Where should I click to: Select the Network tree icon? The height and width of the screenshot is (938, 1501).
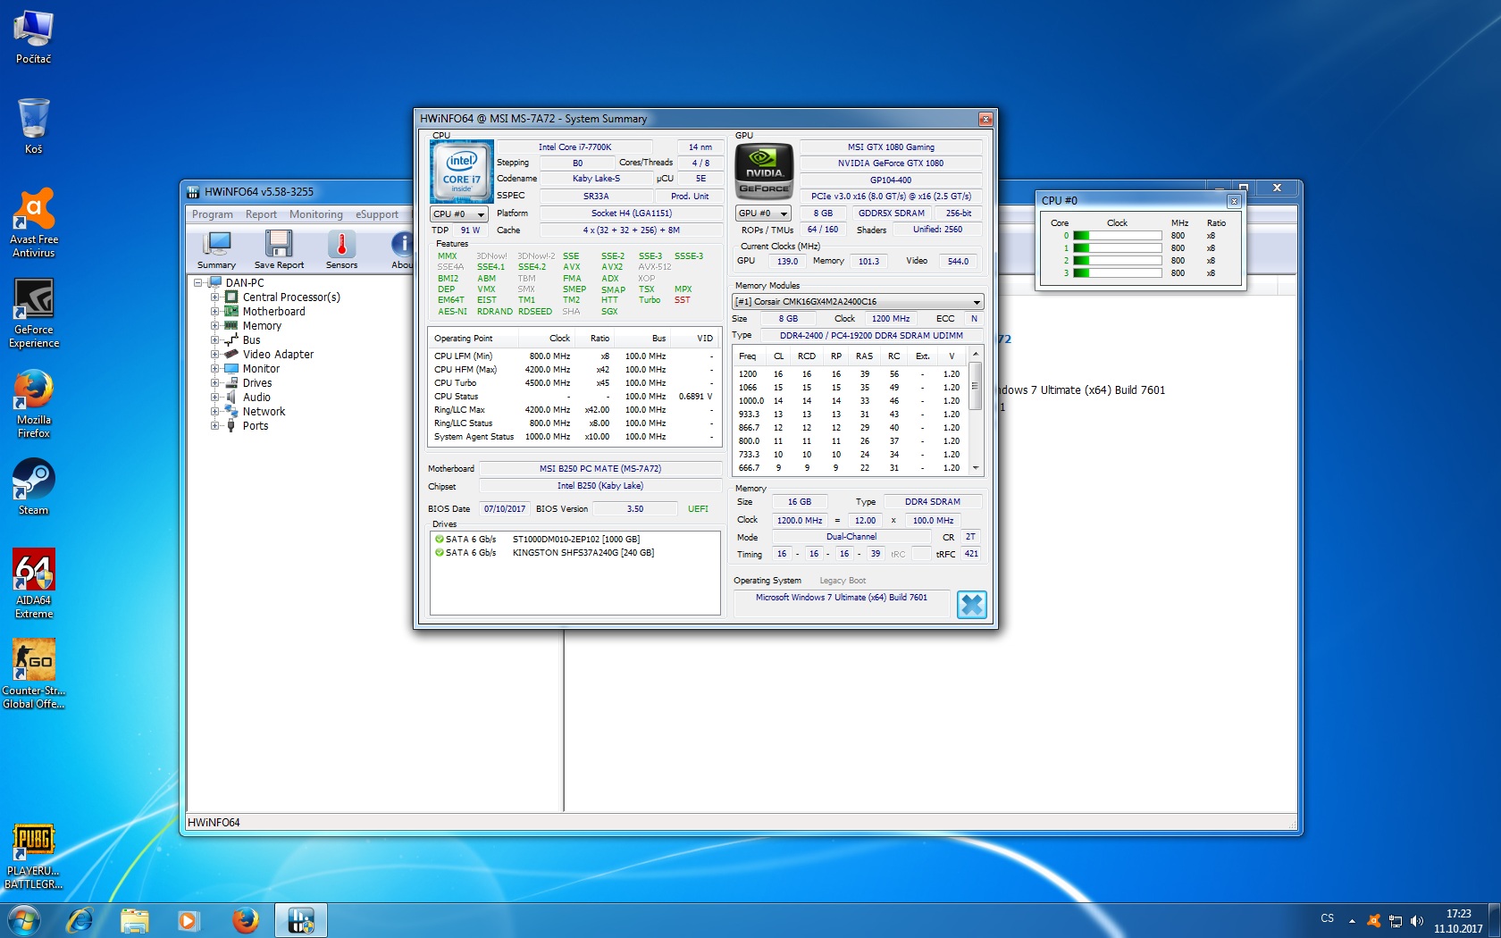click(231, 411)
